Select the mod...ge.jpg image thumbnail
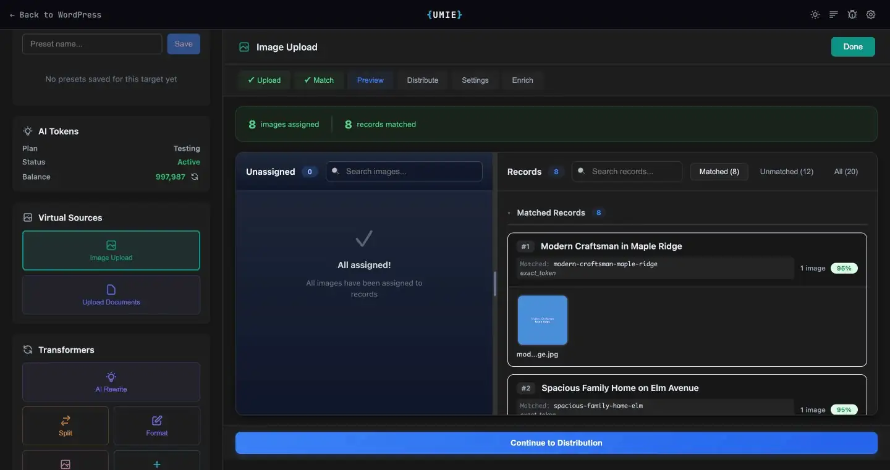The height and width of the screenshot is (470, 890). (x=543, y=320)
